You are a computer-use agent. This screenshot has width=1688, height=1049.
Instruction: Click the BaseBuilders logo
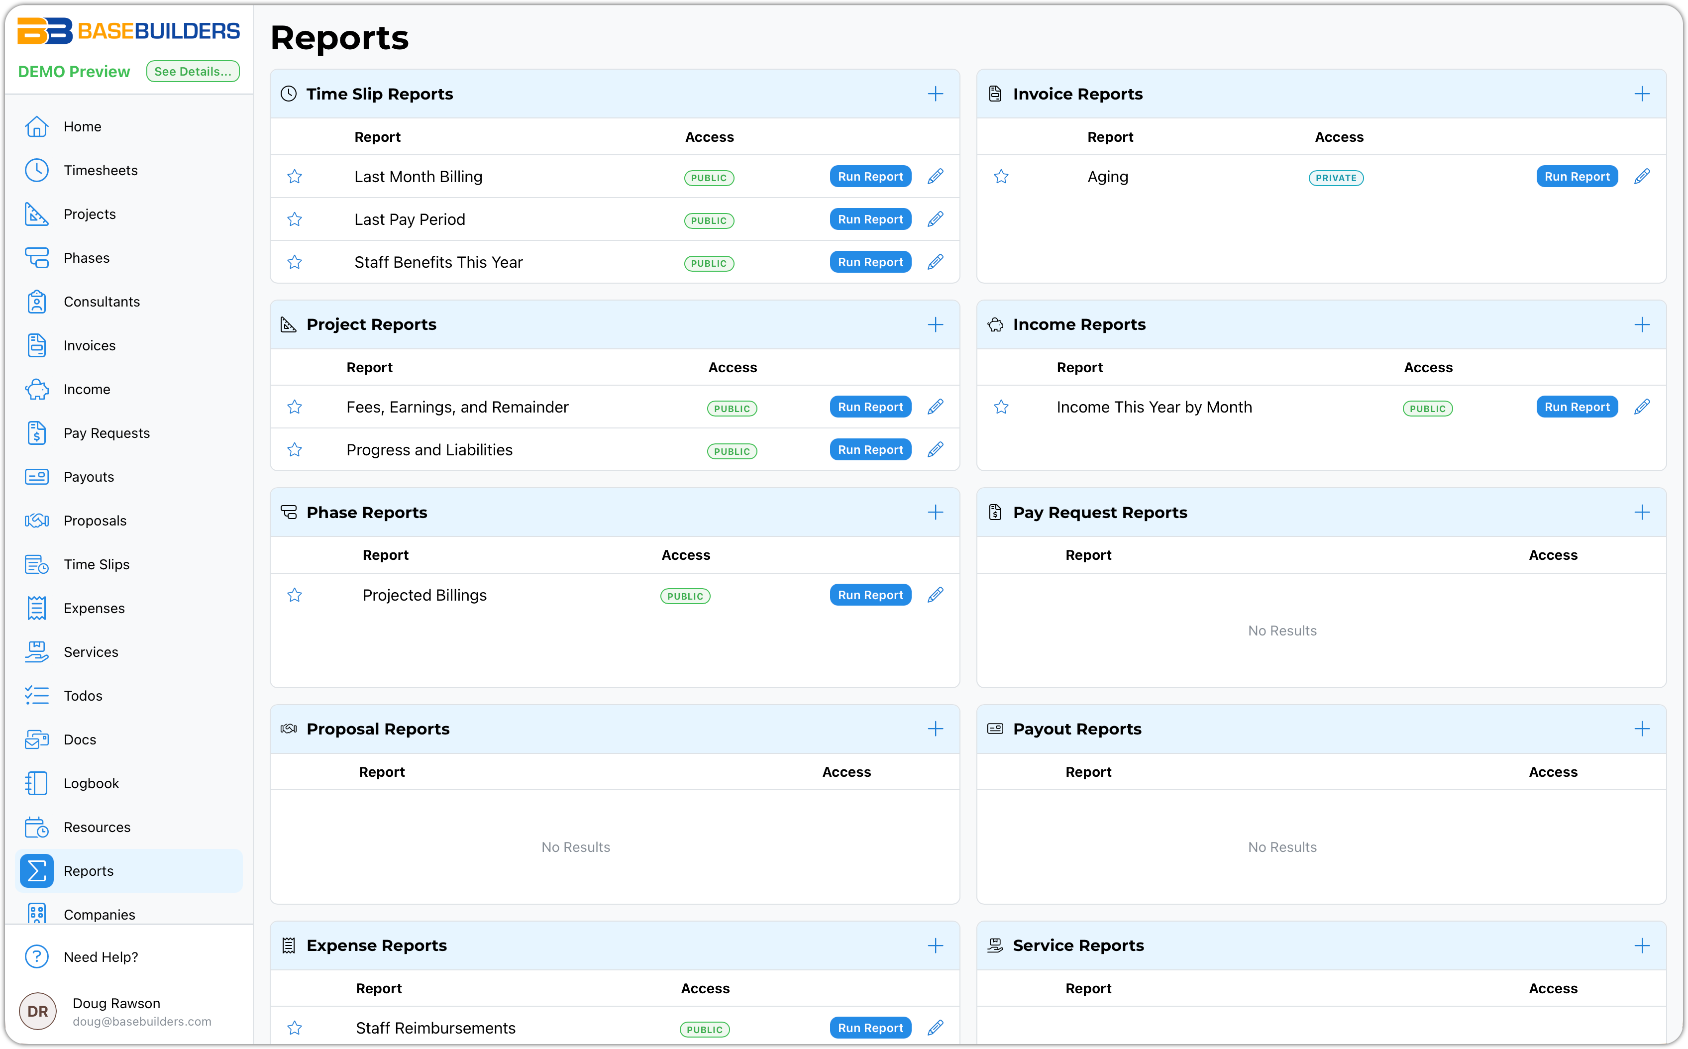(x=128, y=31)
